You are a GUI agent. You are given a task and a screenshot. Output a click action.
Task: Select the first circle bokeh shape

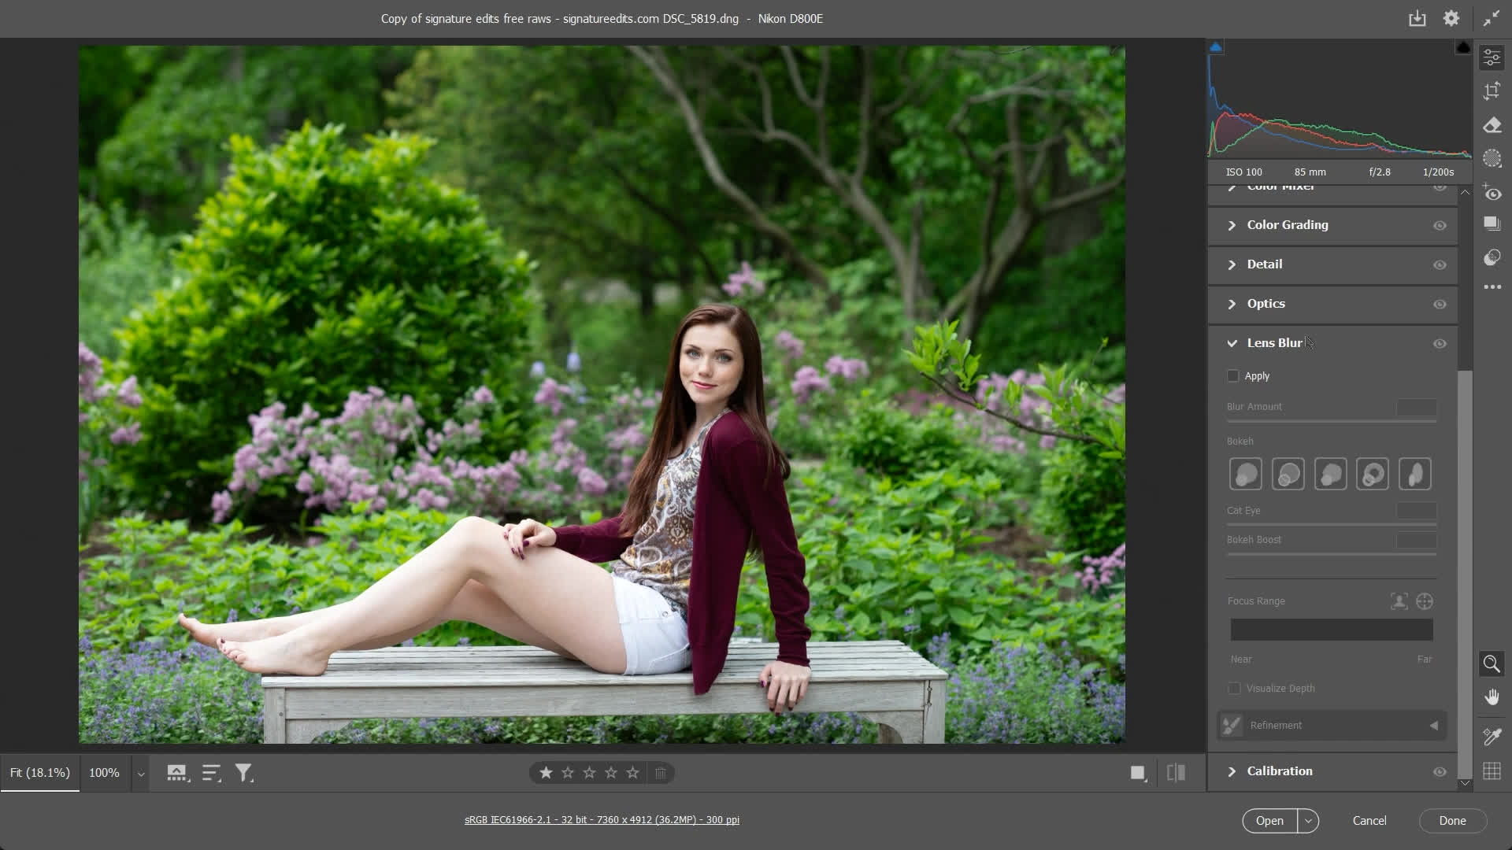tap(1245, 474)
